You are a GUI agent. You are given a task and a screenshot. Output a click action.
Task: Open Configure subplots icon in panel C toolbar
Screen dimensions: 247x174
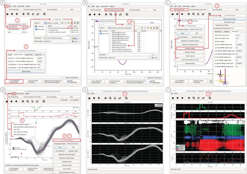198,14
